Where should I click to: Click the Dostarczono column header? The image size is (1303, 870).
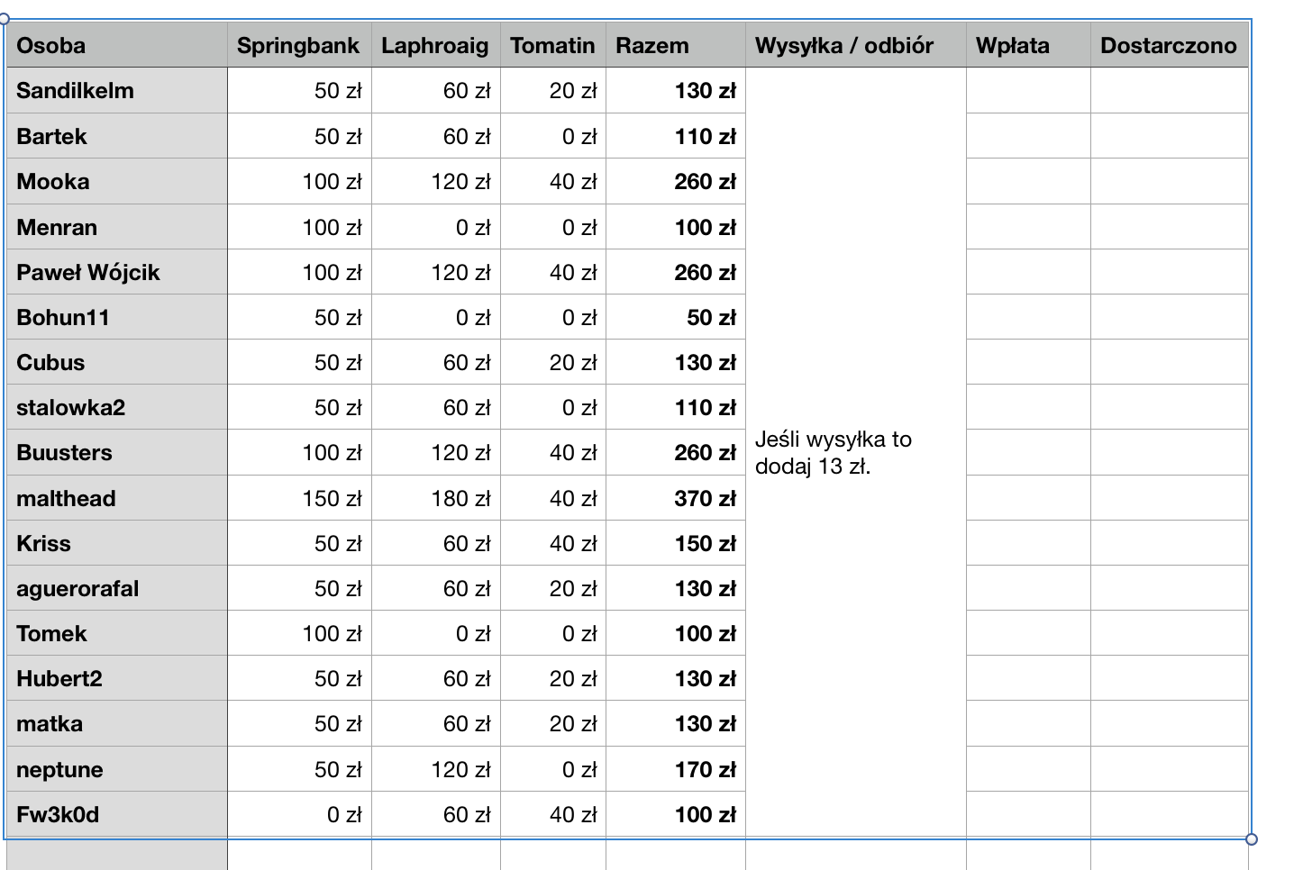coord(1169,46)
